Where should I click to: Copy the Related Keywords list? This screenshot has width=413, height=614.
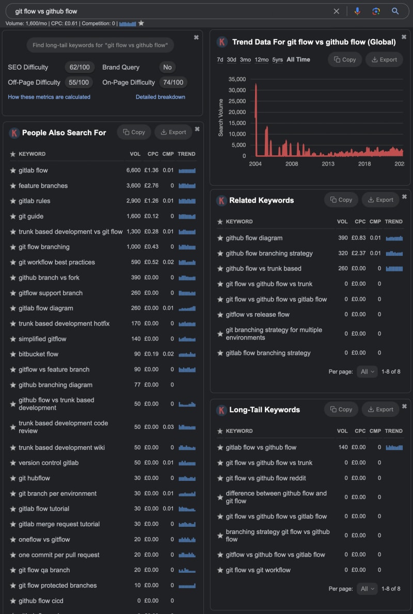[x=341, y=200]
